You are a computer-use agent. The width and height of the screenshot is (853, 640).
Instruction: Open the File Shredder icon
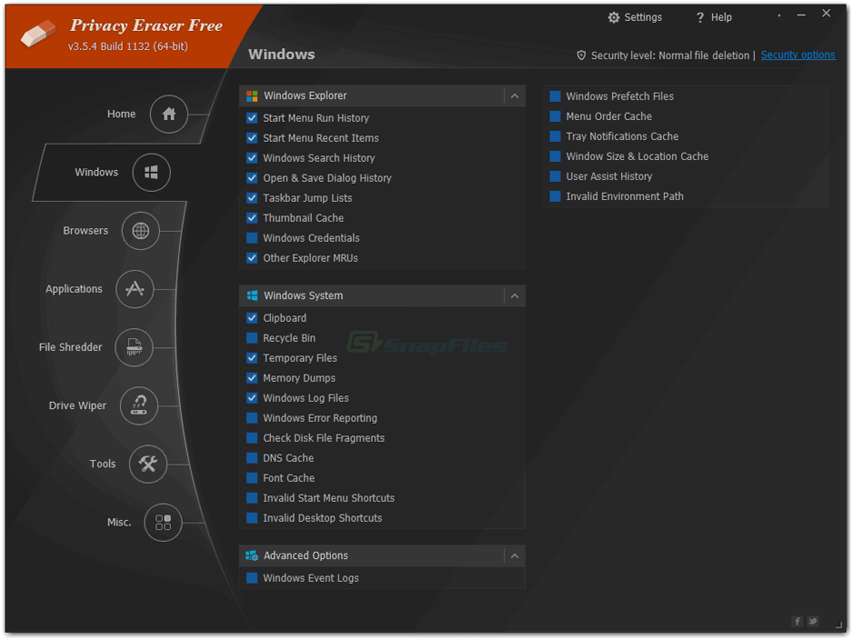click(x=135, y=347)
